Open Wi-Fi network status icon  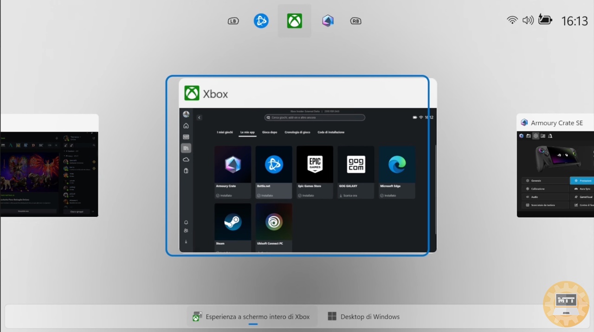click(512, 20)
